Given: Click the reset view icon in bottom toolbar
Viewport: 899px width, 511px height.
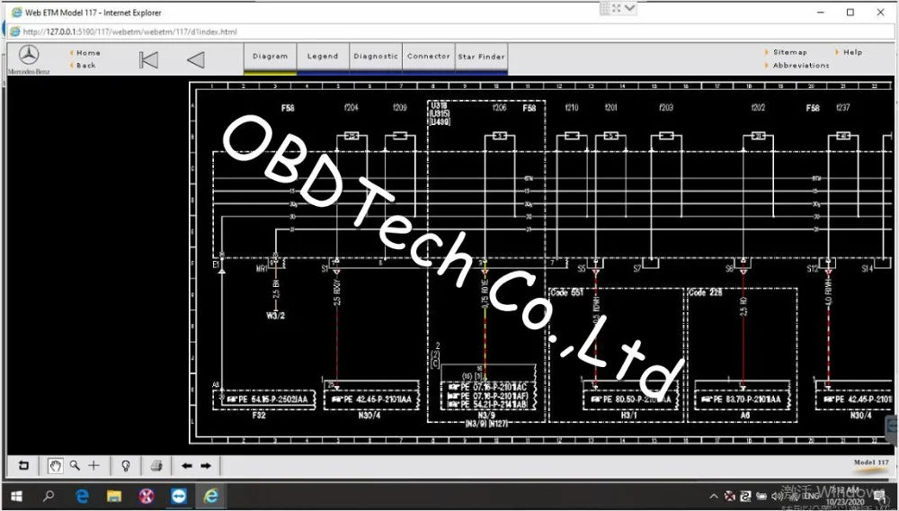Looking at the screenshot, I should coord(23,466).
